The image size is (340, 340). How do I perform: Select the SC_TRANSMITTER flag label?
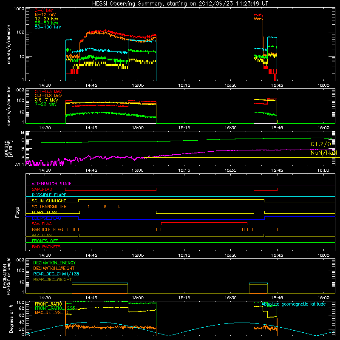(x=49, y=207)
